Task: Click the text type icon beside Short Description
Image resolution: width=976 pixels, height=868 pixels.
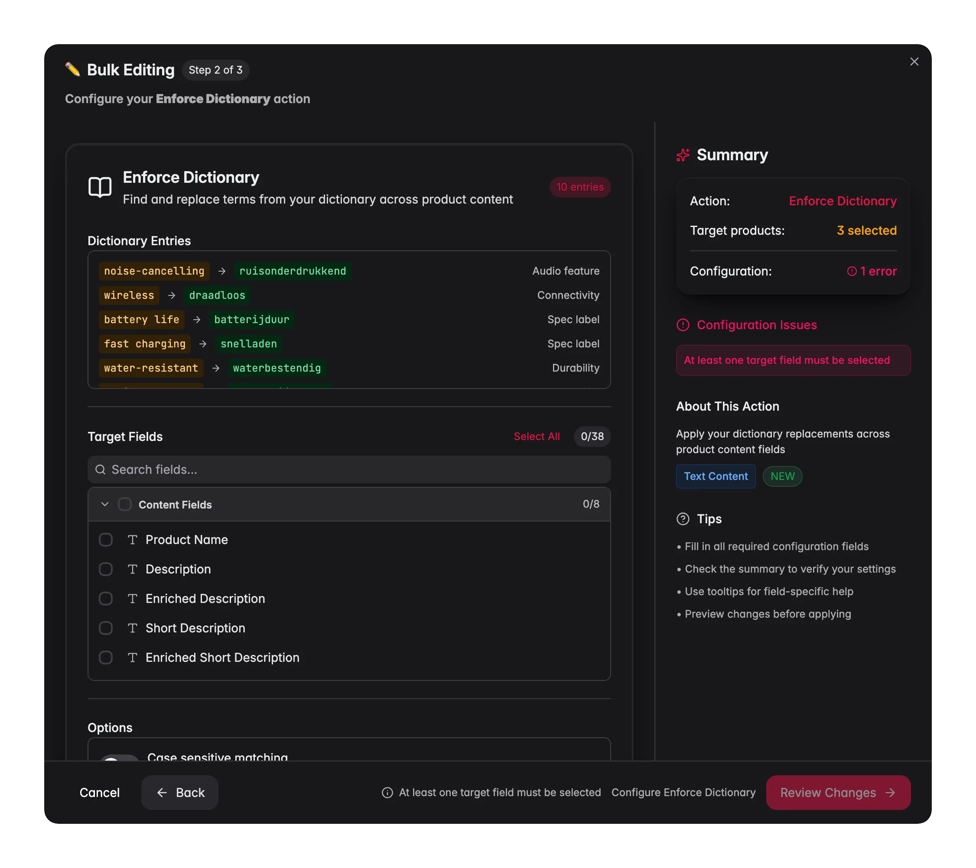Action: 133,628
